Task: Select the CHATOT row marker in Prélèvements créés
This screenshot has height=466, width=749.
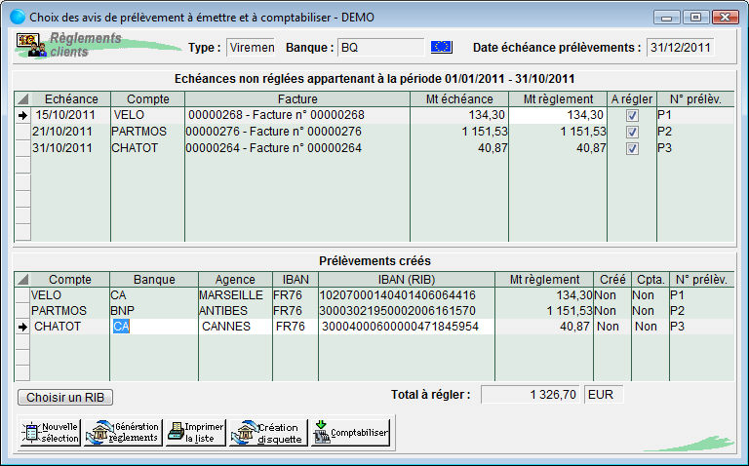Action: point(21,328)
